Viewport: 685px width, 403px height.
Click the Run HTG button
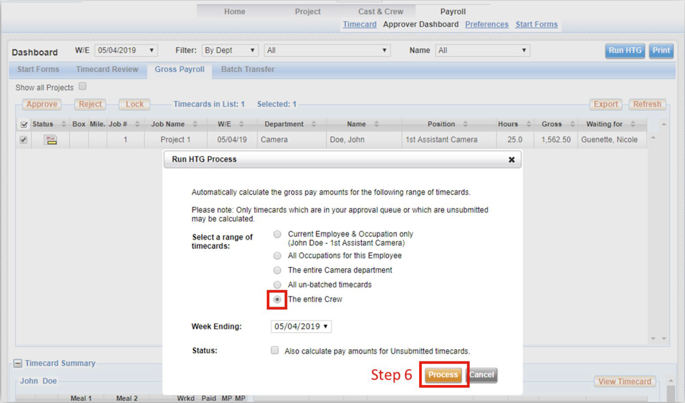pos(625,51)
